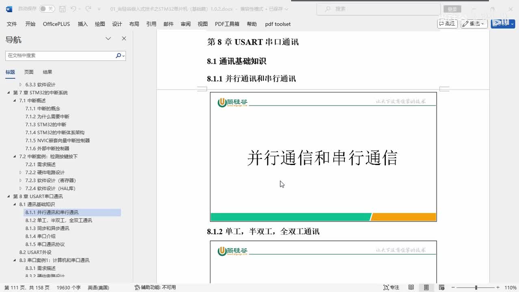Open the 审阅 (Review) tab
The height and width of the screenshot is (292, 519).
coord(186,24)
